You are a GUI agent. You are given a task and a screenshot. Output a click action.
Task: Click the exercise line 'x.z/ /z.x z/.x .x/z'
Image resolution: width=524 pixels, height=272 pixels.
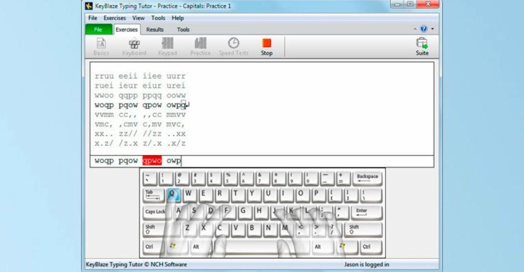(x=140, y=143)
